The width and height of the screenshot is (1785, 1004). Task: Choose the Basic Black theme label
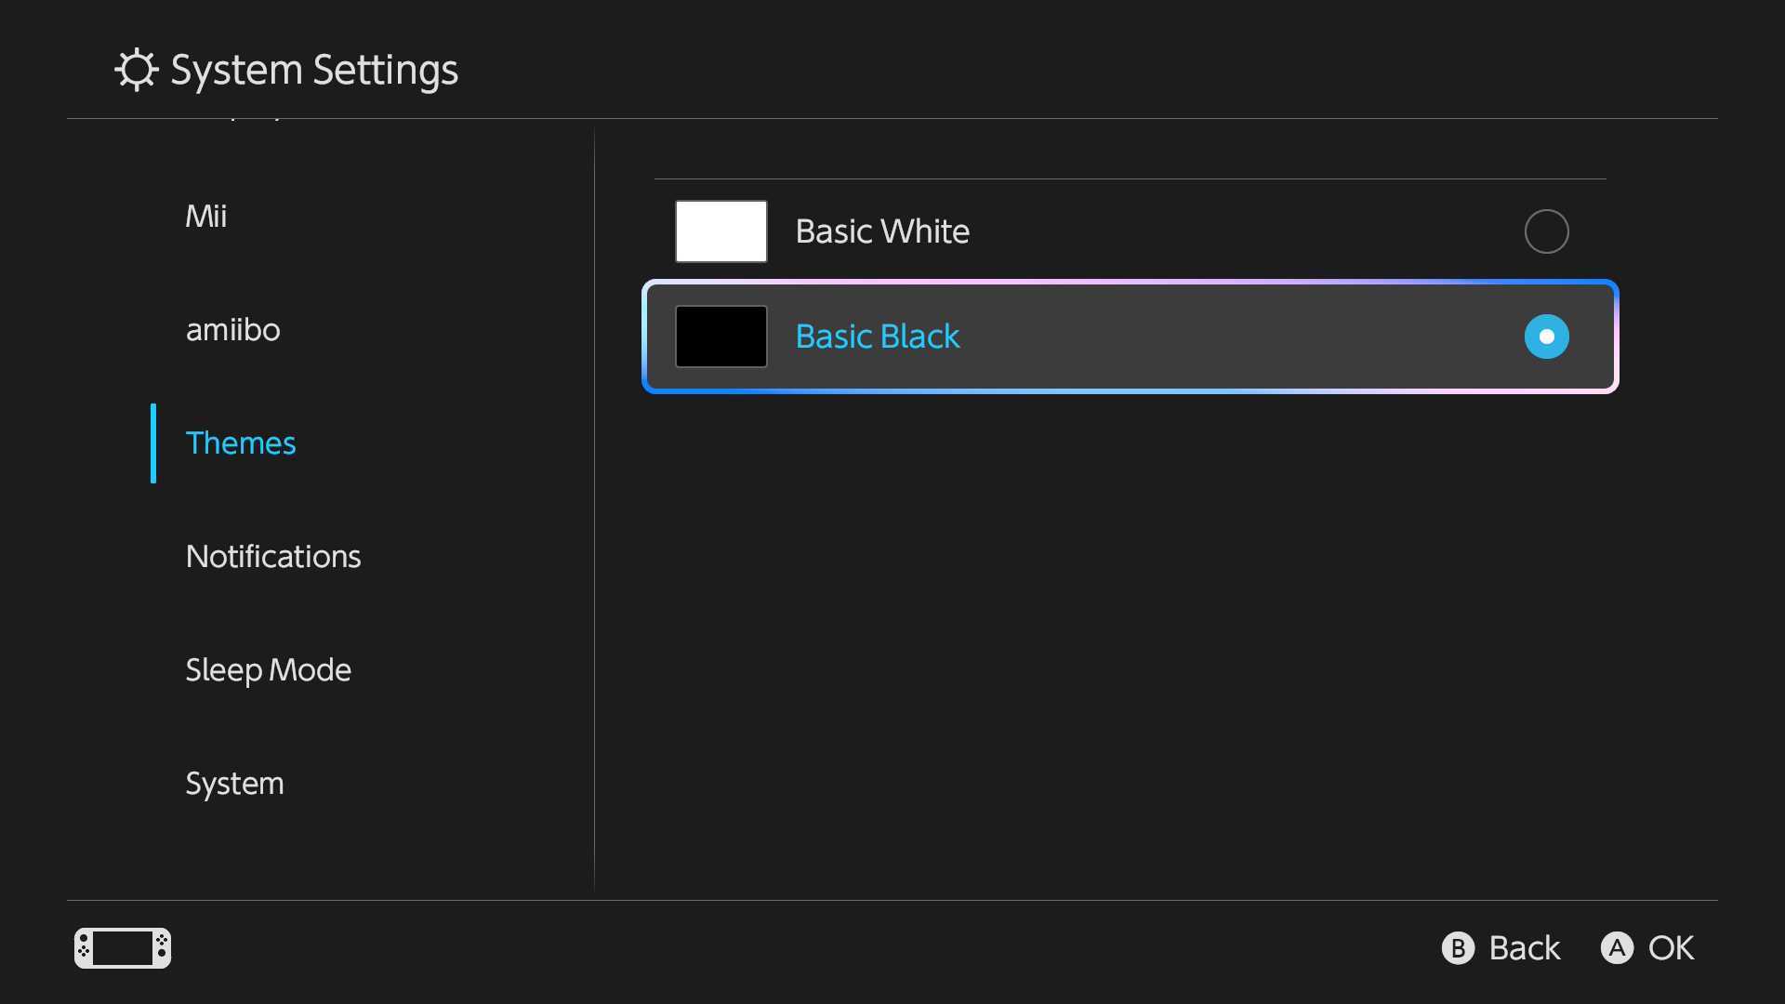point(877,337)
